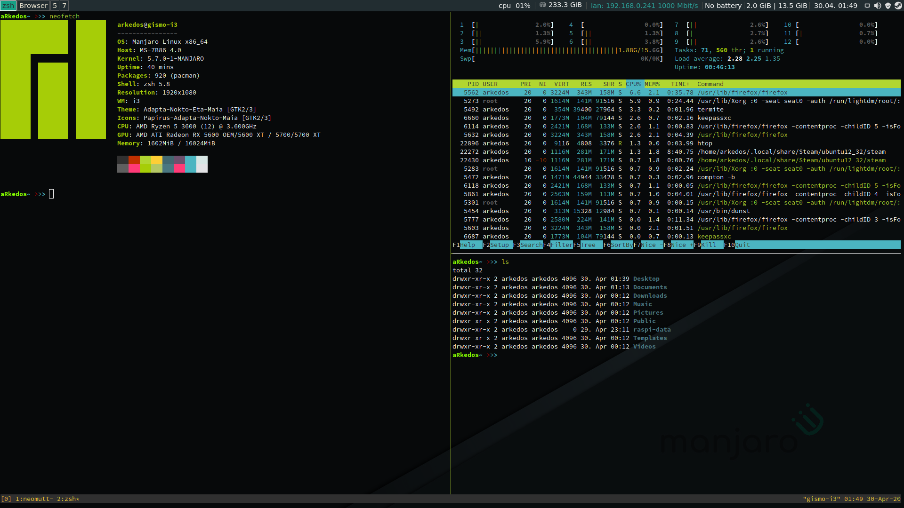Sort htop by the MEM% column header
904x508 pixels.
pyautogui.click(x=652, y=84)
